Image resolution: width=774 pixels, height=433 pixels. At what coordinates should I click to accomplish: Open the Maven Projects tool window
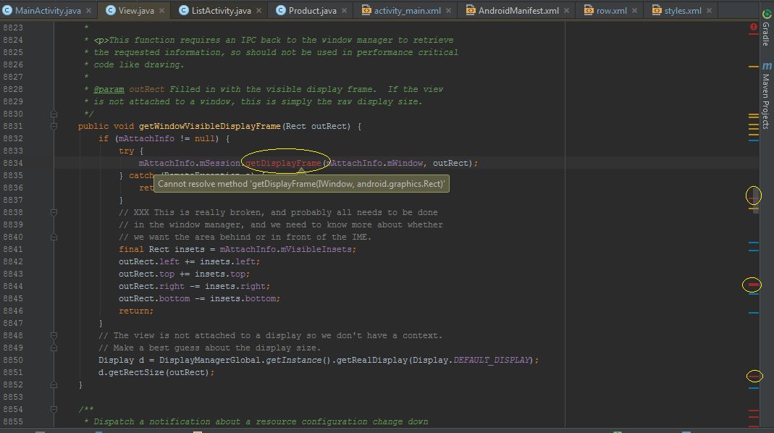(x=766, y=96)
